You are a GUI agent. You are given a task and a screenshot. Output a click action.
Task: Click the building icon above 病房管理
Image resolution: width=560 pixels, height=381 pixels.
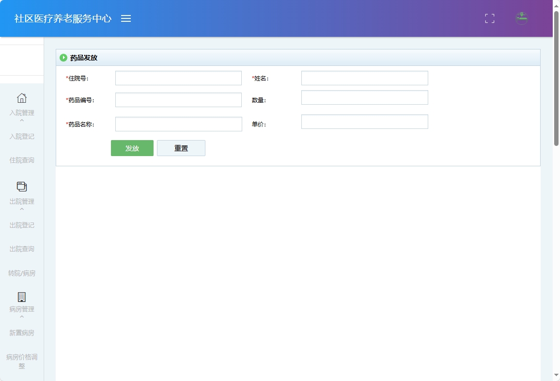tap(22, 297)
